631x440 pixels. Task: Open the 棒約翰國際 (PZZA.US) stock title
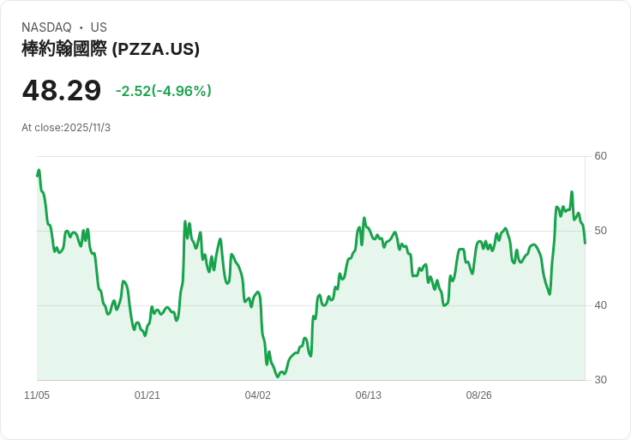pyautogui.click(x=111, y=49)
